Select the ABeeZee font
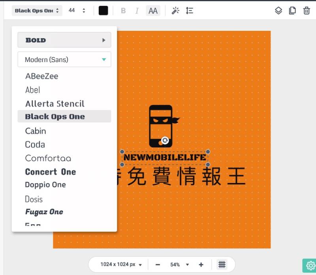 (x=42, y=76)
